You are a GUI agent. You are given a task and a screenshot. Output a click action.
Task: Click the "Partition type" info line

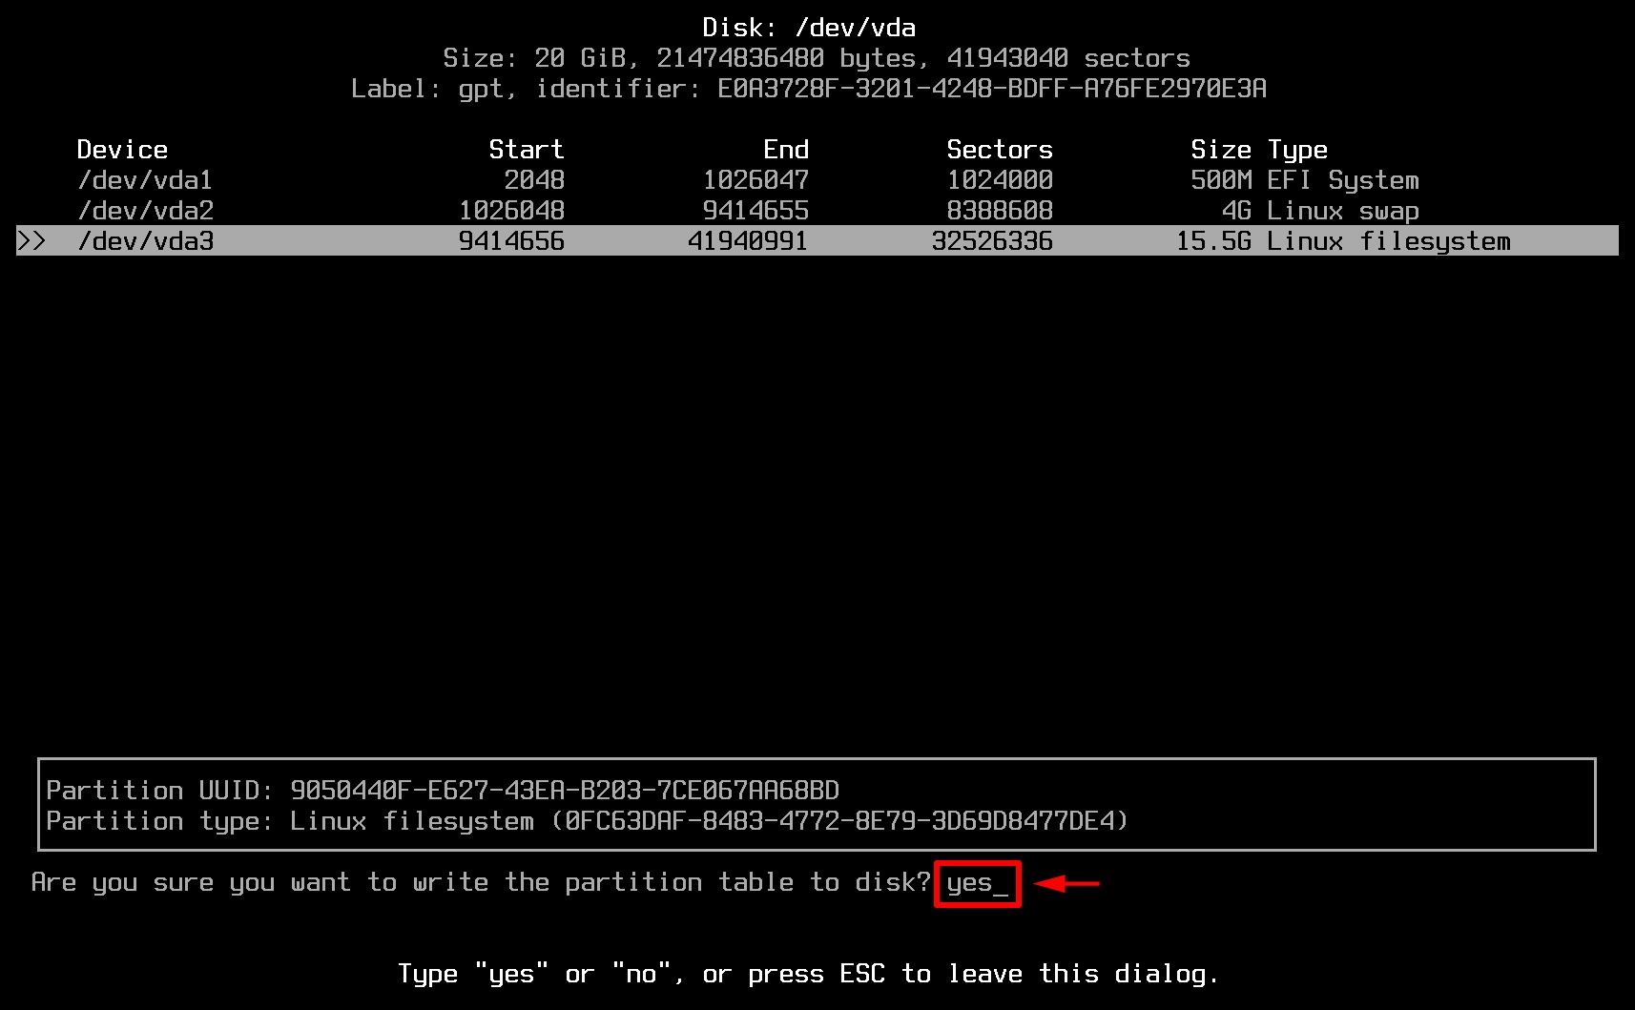pos(588,821)
